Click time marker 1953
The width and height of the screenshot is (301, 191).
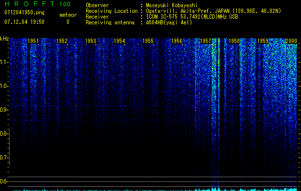coord(90,41)
